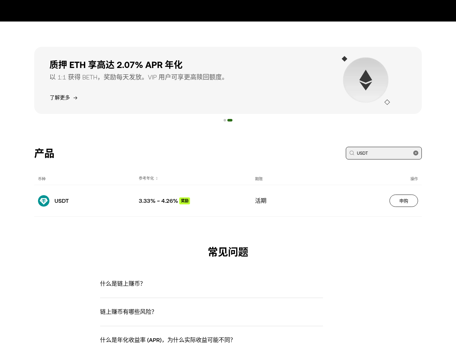Viewport: 456px width, 348px height.
Task: Click the black diamond decoration near the ETH coin
Action: tap(345, 59)
